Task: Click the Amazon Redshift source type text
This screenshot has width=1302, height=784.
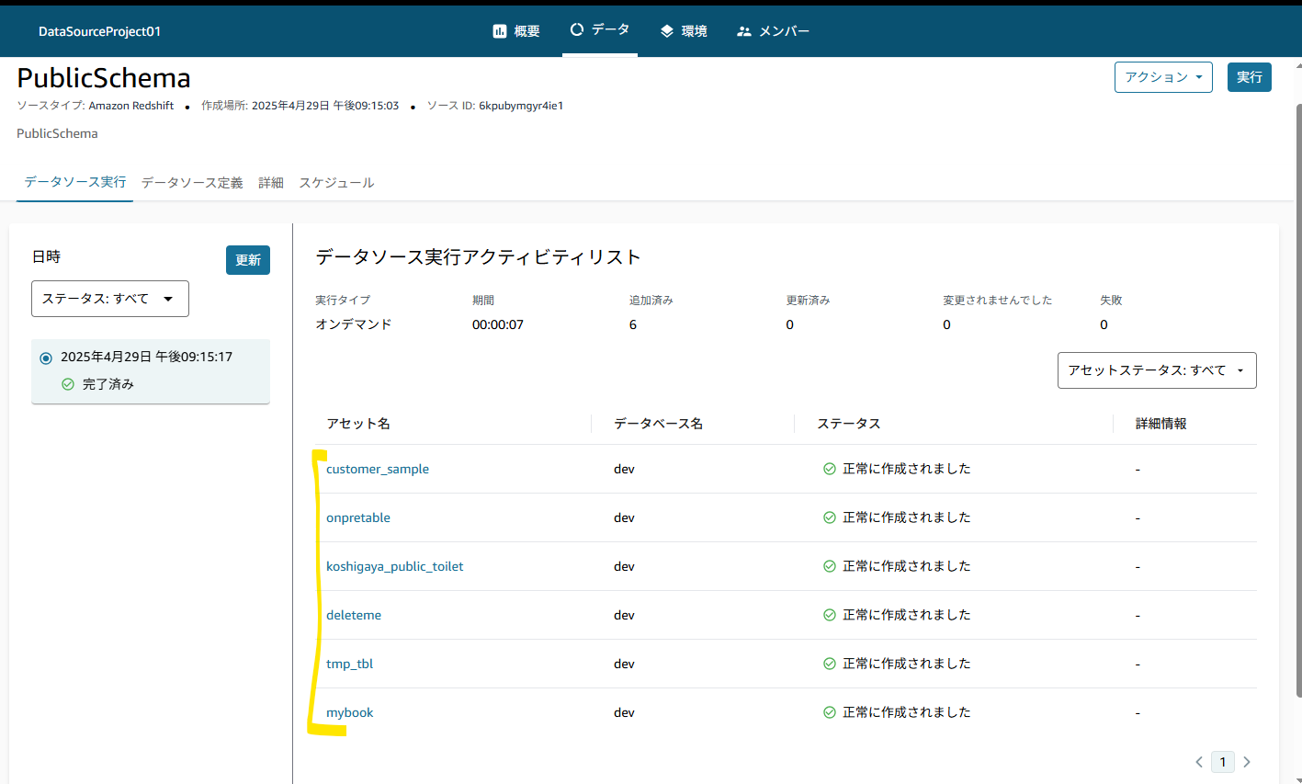Action: [131, 106]
